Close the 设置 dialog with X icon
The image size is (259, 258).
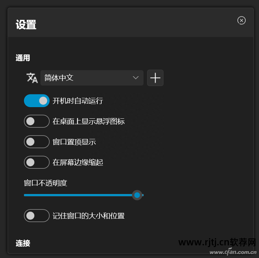[241, 21]
